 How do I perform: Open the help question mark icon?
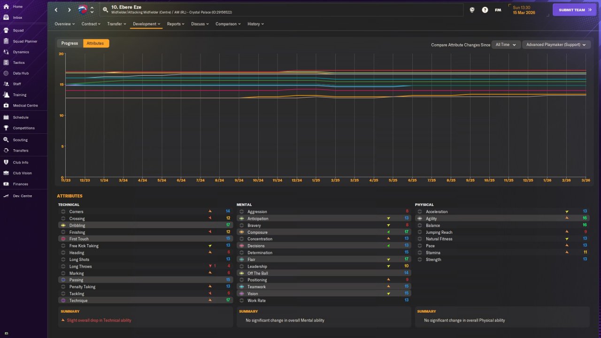485,10
